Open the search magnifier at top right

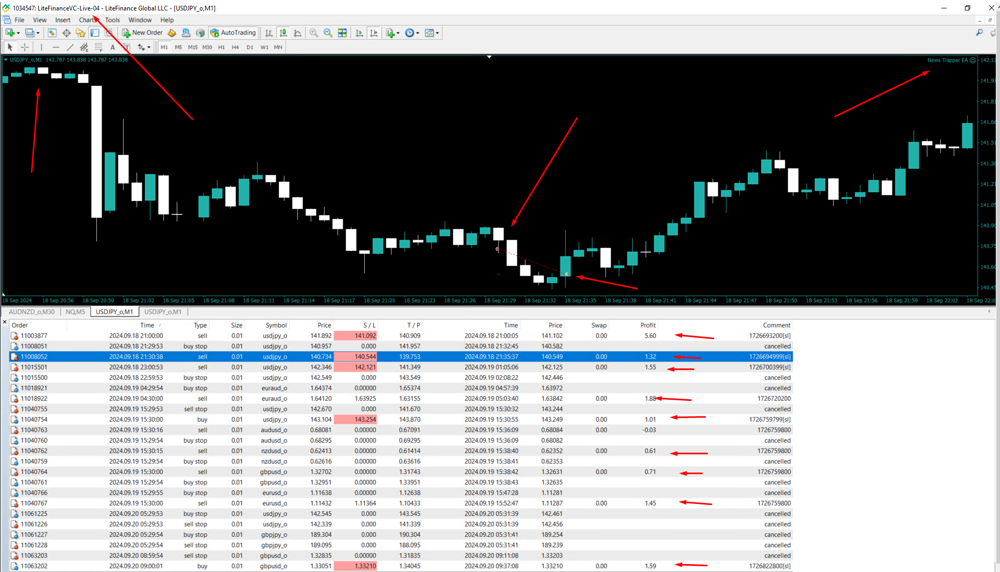coord(980,32)
